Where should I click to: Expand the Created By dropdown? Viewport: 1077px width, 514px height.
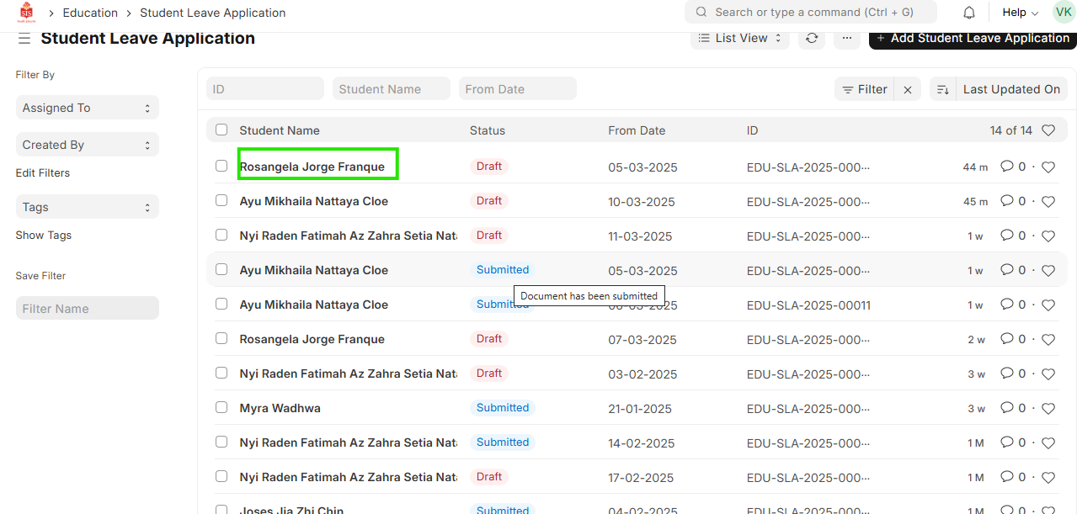(87, 145)
